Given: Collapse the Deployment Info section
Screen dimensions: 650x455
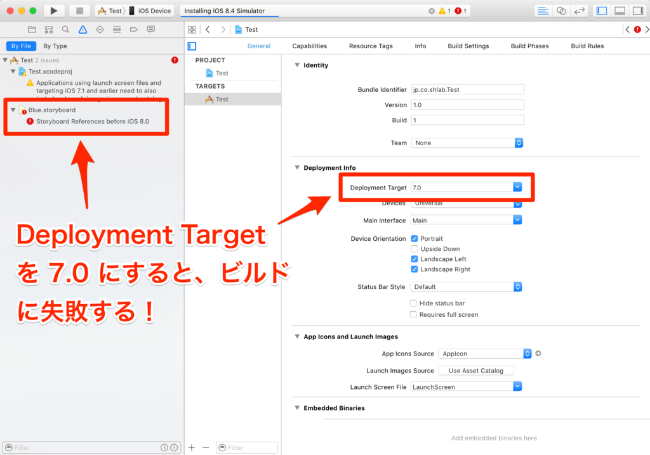Looking at the screenshot, I should (x=297, y=167).
